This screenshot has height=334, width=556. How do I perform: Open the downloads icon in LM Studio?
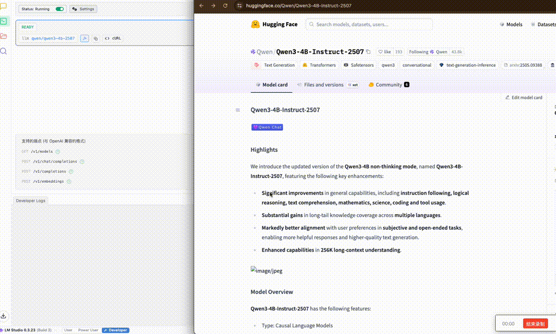click(4, 316)
